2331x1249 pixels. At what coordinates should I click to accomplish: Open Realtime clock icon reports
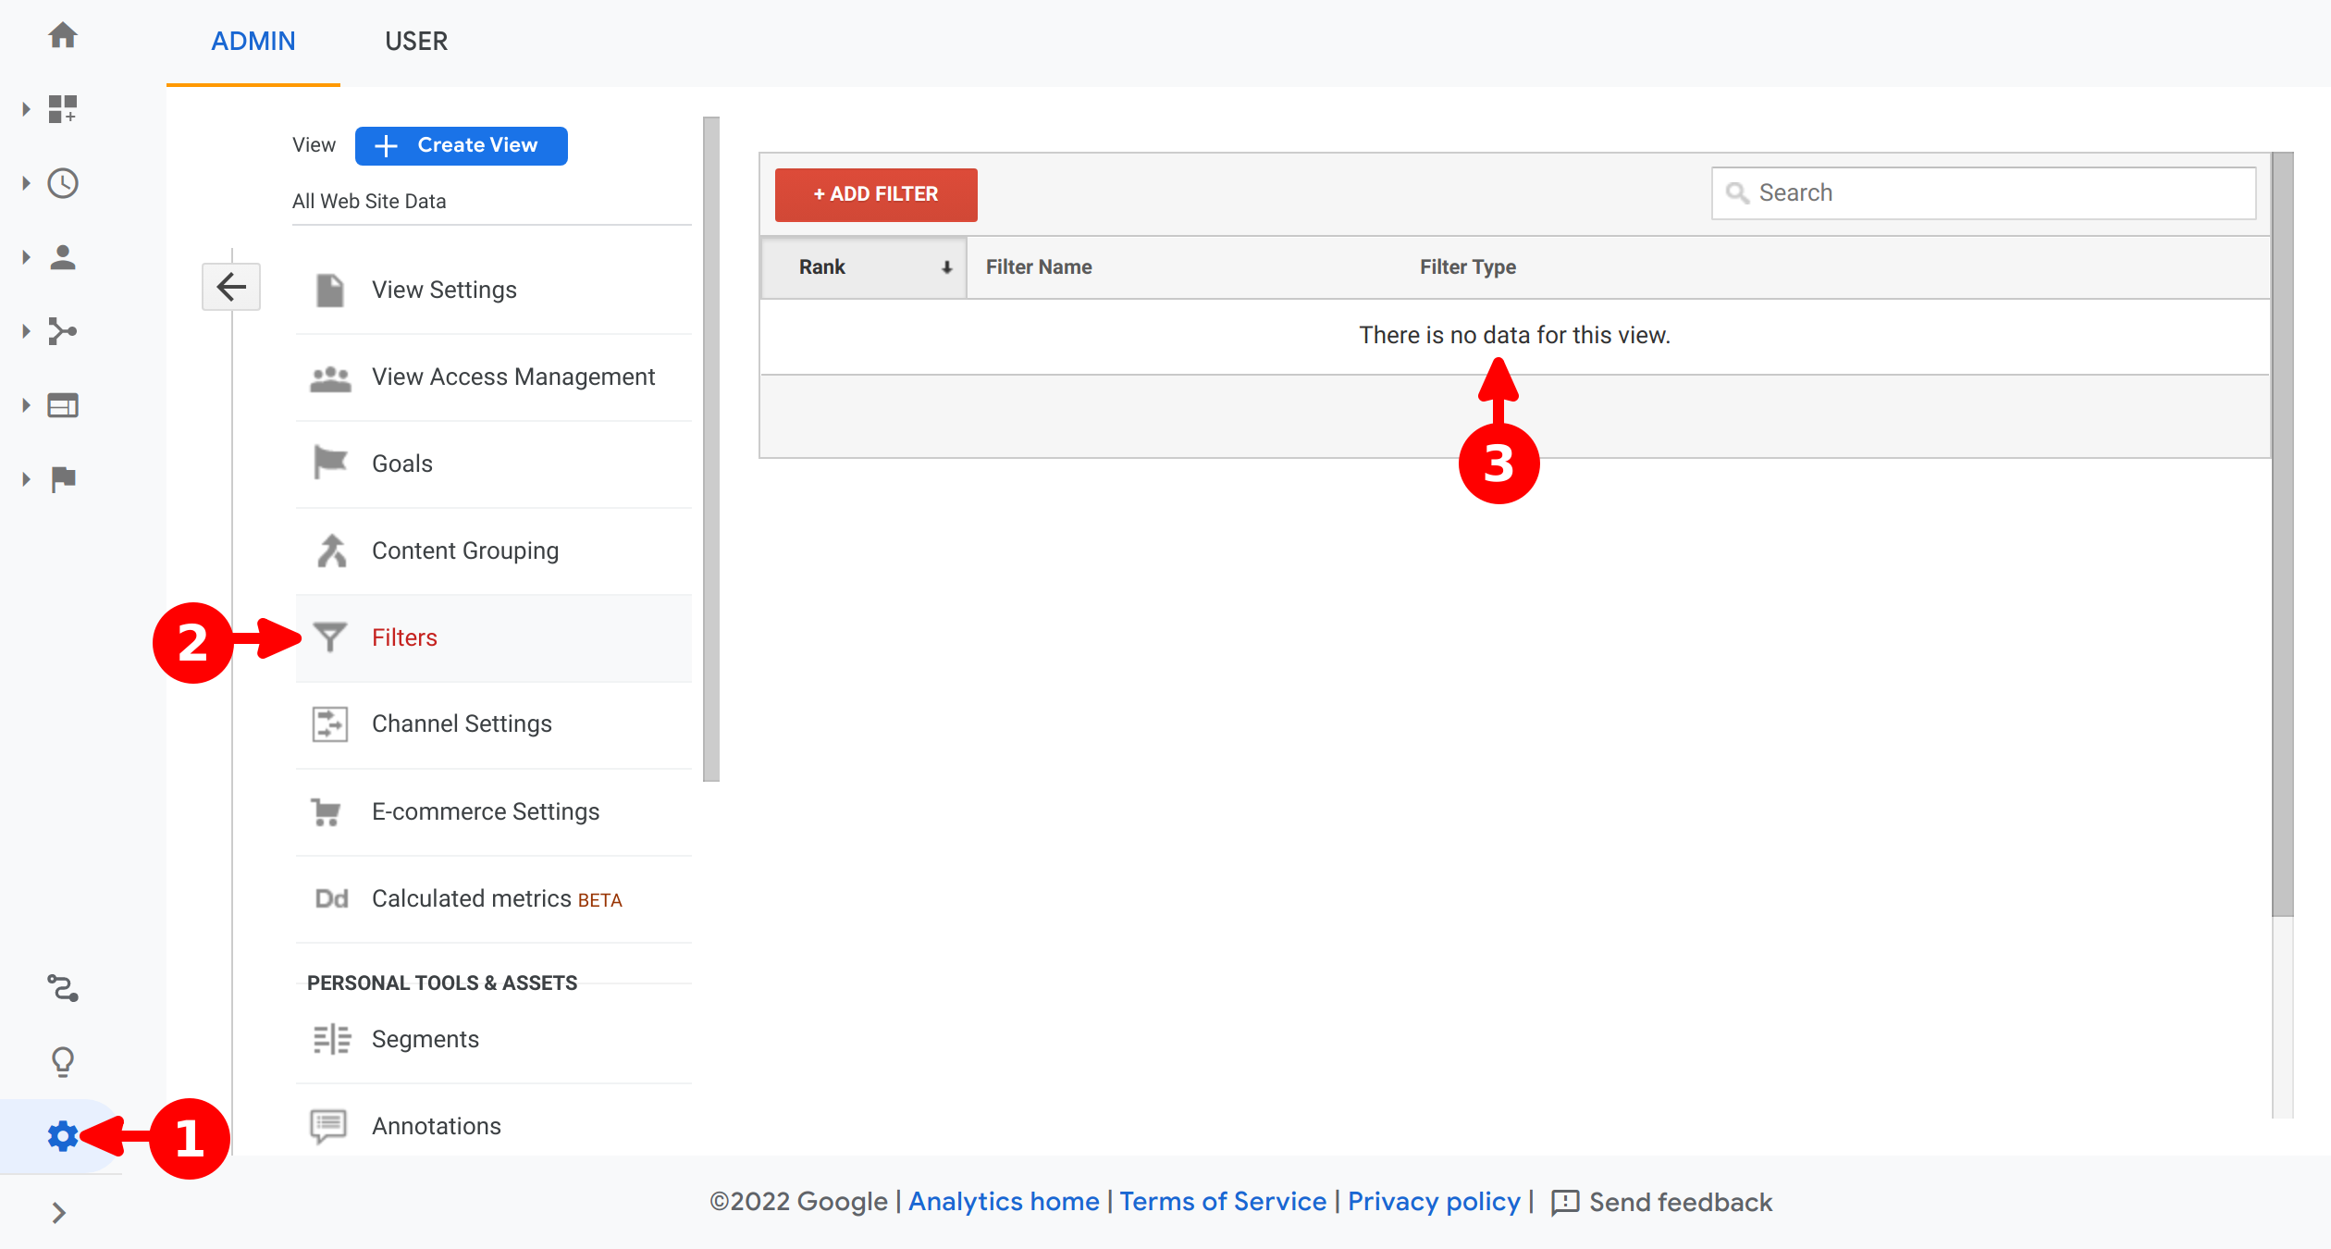[x=62, y=183]
